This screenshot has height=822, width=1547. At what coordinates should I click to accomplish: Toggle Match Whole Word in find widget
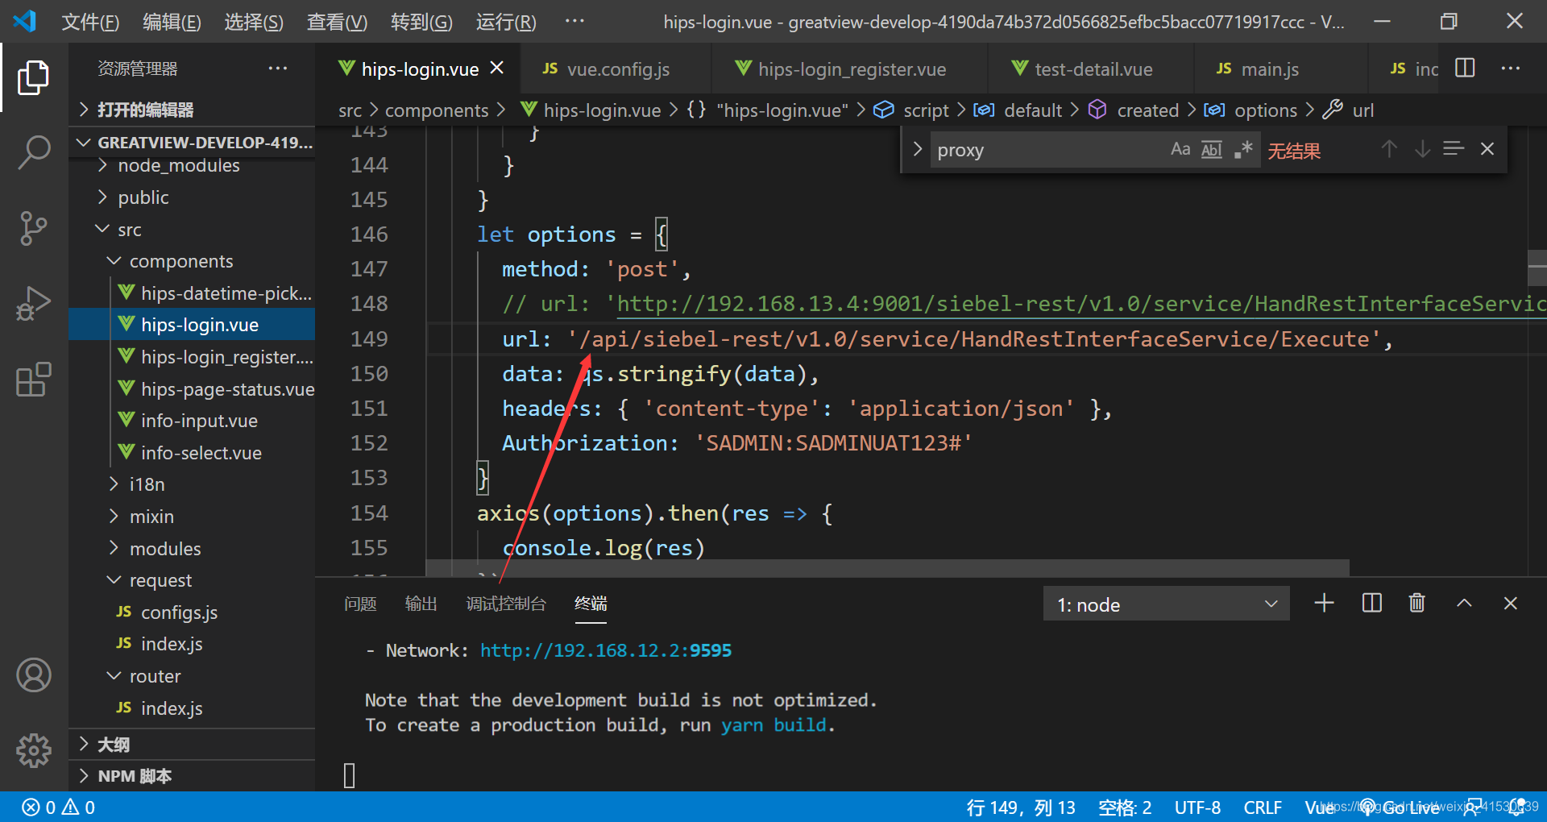coord(1212,149)
